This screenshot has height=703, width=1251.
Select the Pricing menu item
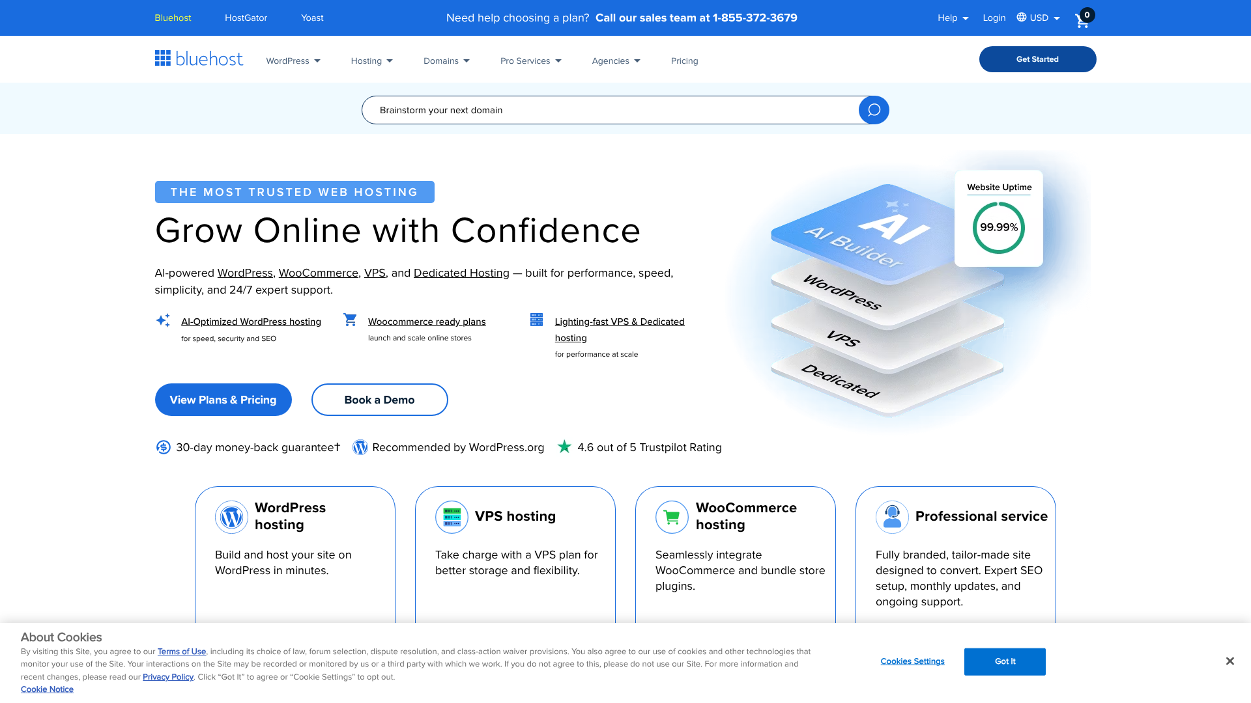pos(684,61)
